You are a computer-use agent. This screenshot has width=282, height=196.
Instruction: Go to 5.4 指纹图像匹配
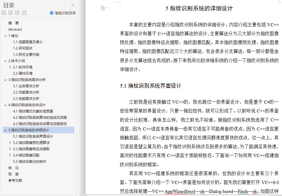26,155
